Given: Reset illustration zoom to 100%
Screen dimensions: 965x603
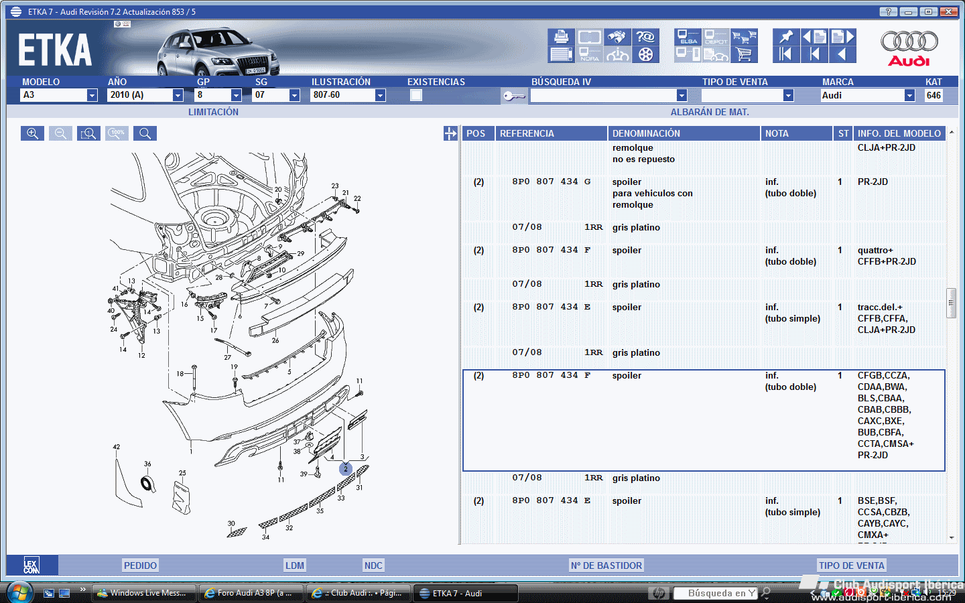Looking at the screenshot, I should click(x=117, y=133).
